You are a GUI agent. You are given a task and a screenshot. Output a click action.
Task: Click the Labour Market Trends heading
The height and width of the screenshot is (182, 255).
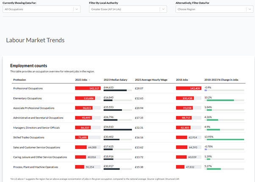[35, 41]
